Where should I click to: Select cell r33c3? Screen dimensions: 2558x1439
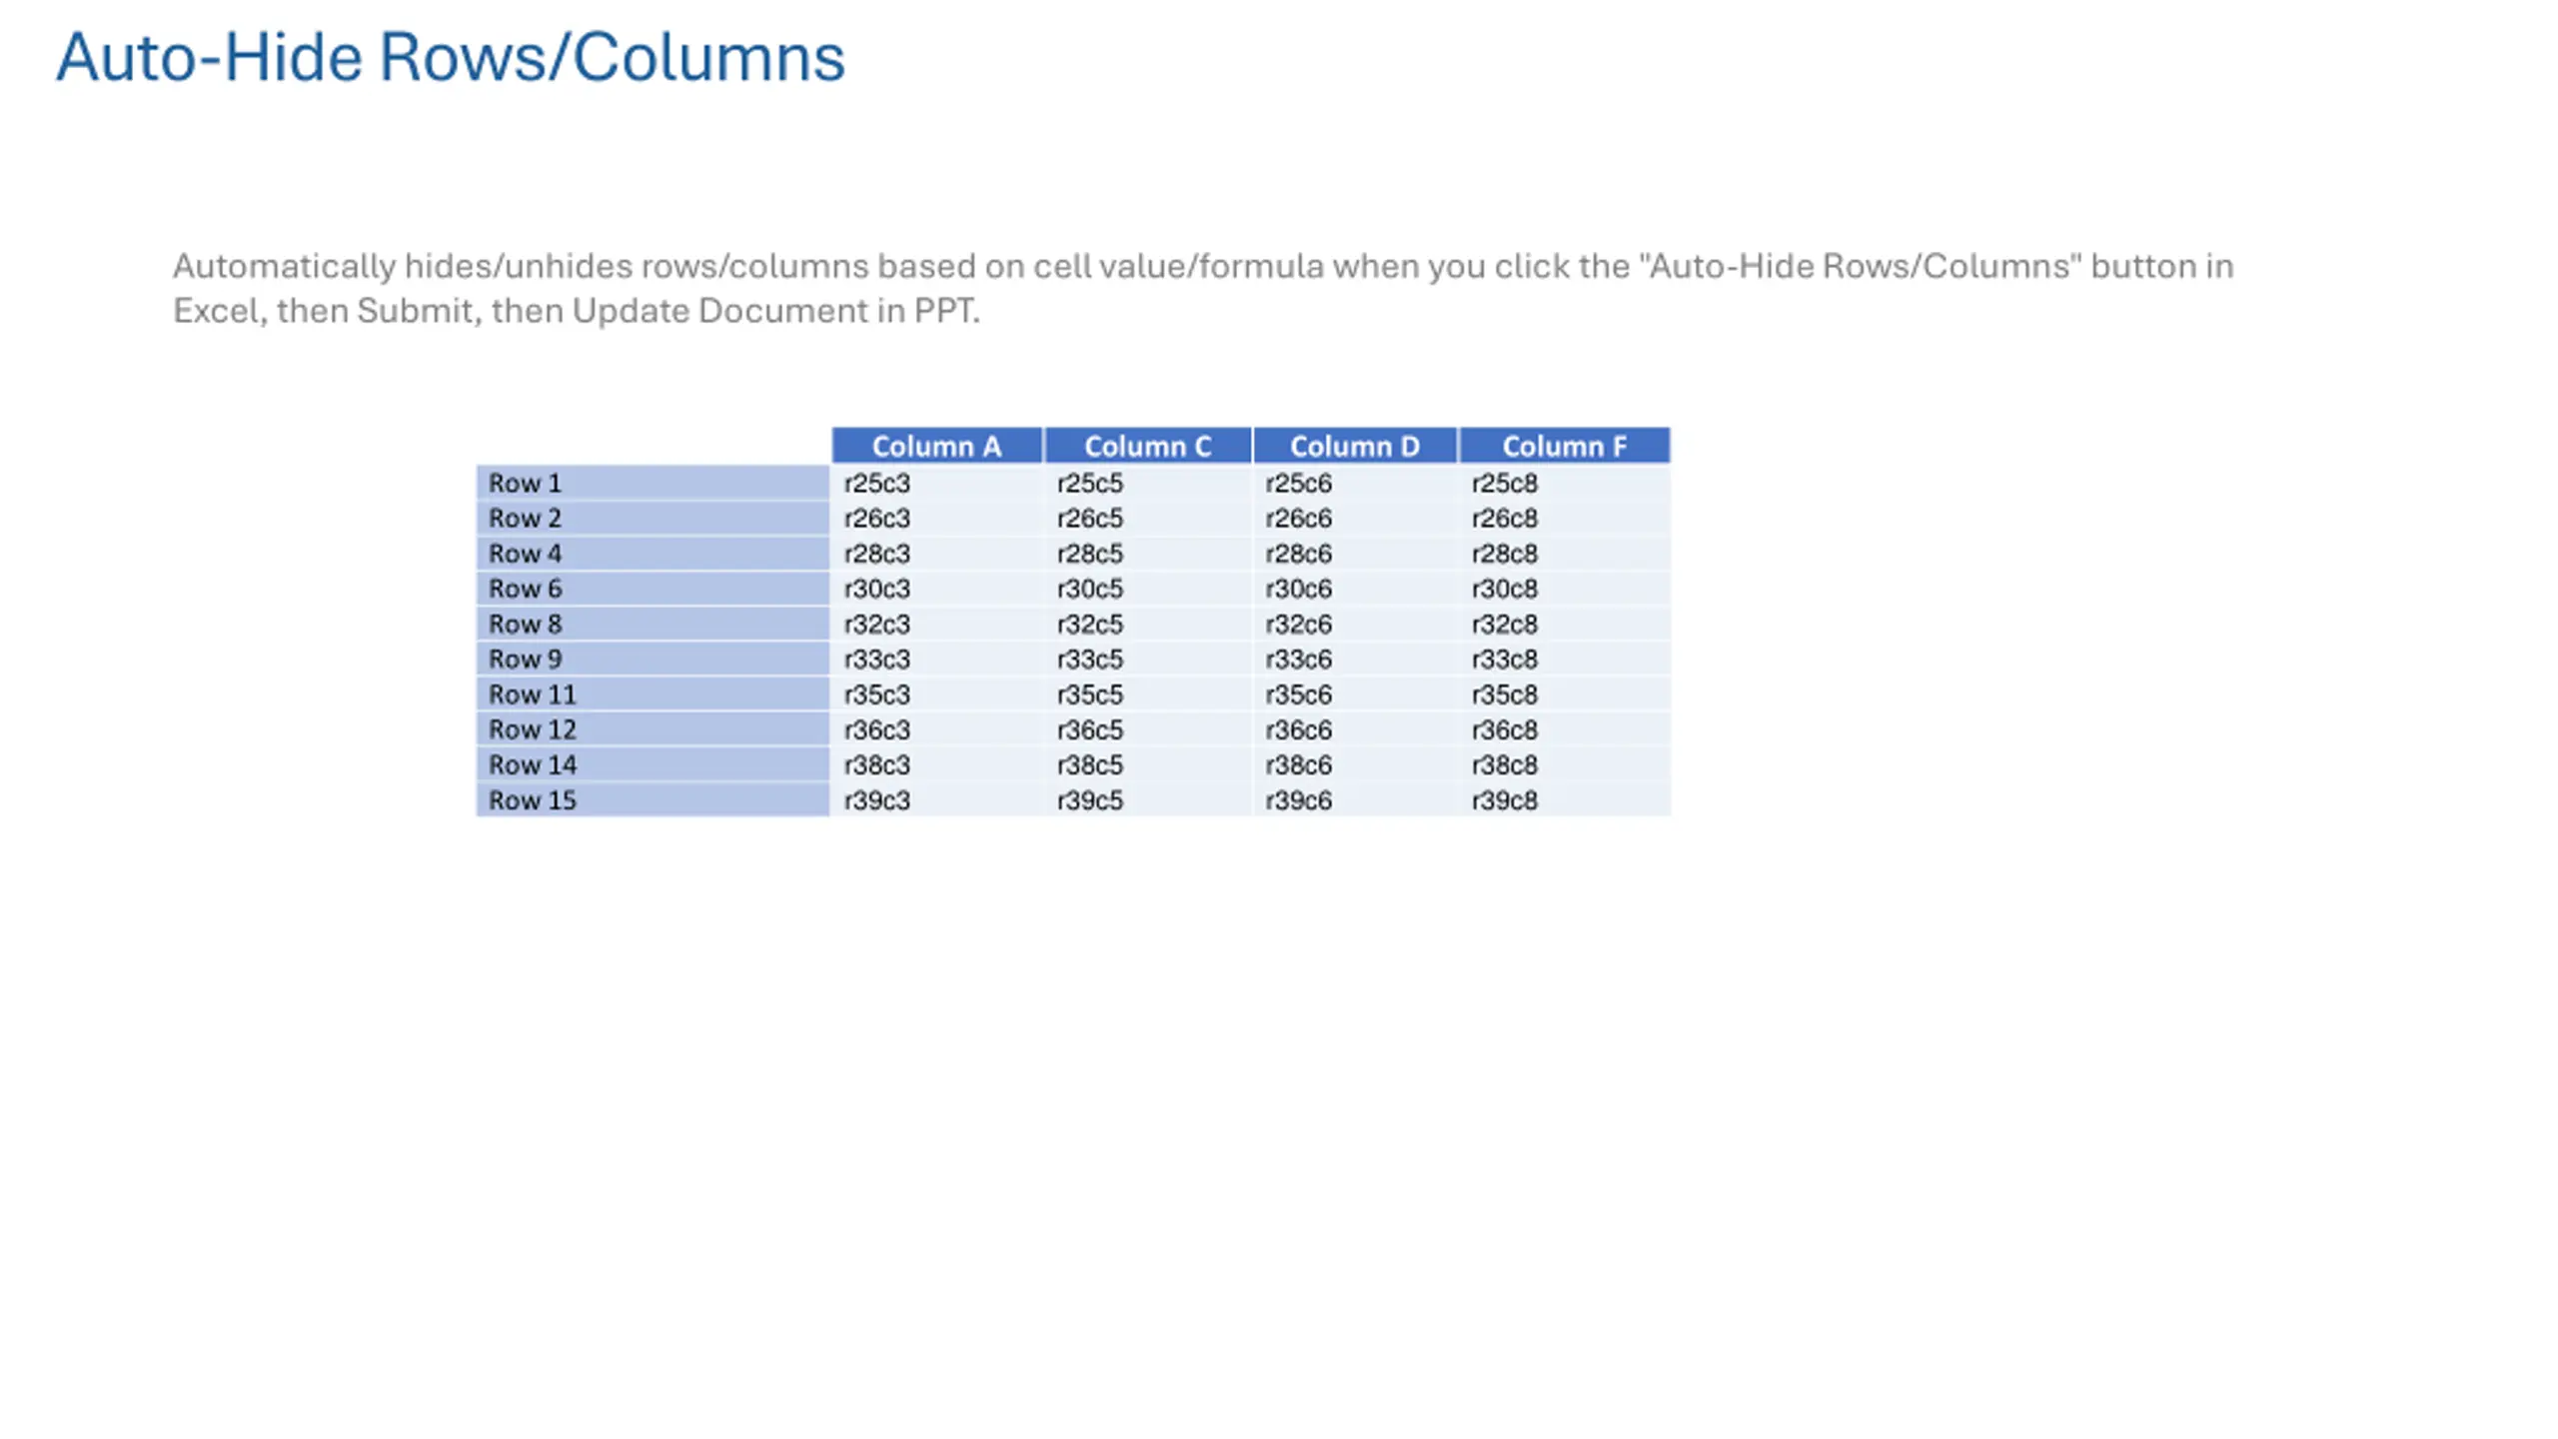coord(937,659)
